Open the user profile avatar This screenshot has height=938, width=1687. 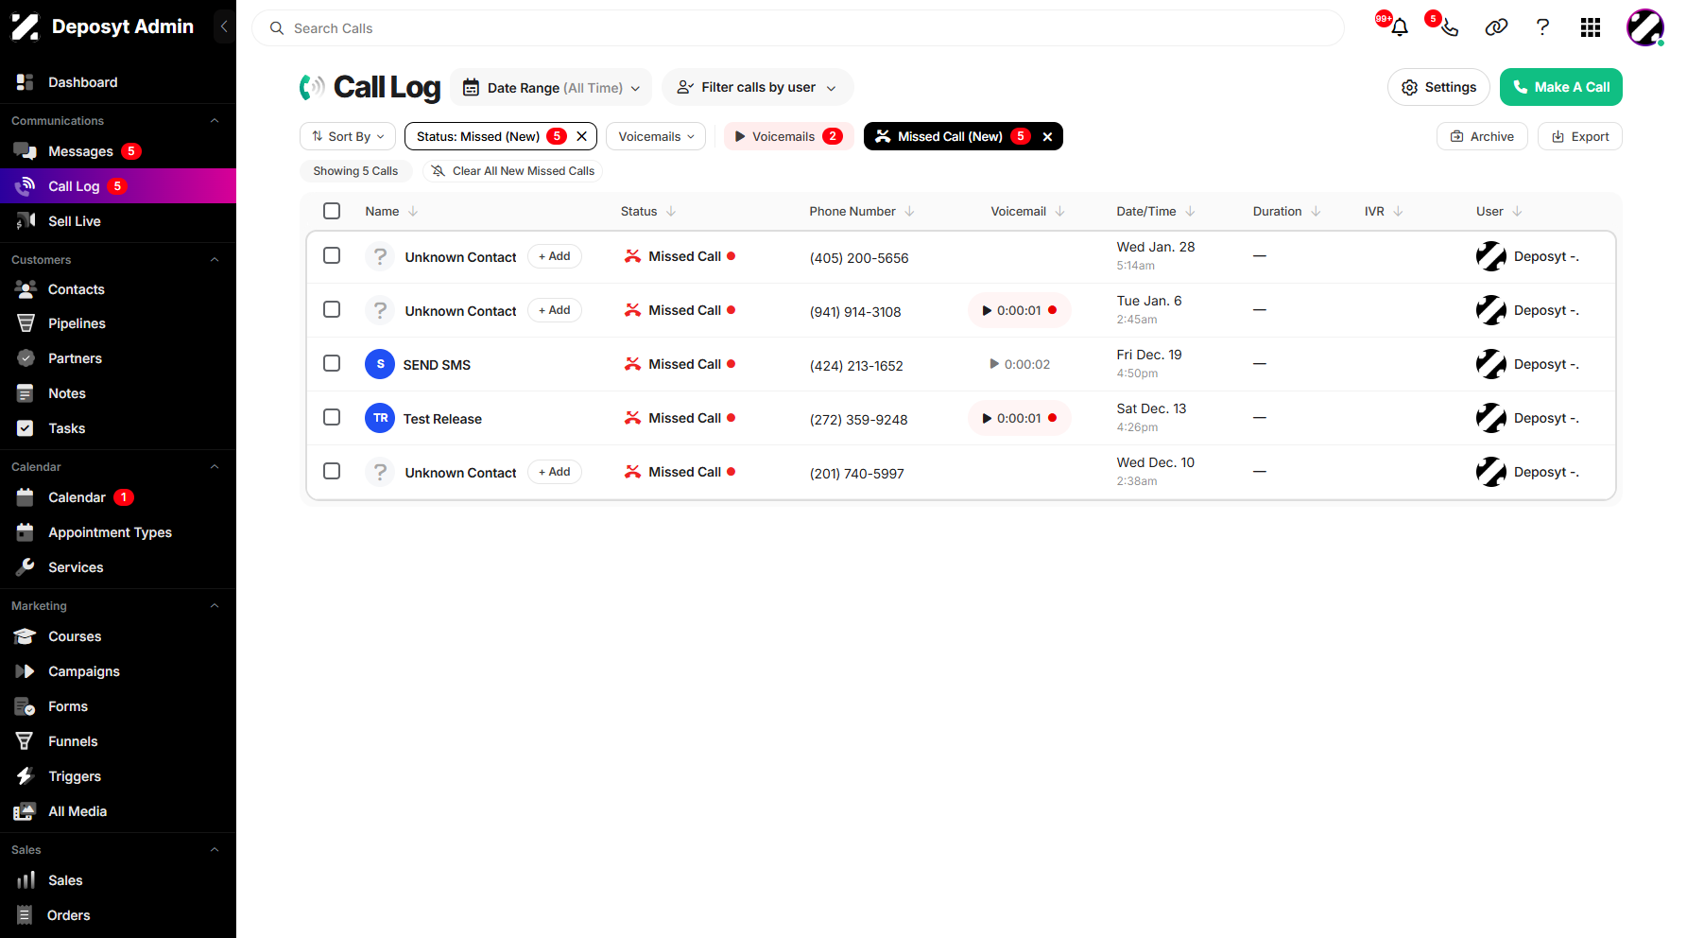click(x=1645, y=27)
